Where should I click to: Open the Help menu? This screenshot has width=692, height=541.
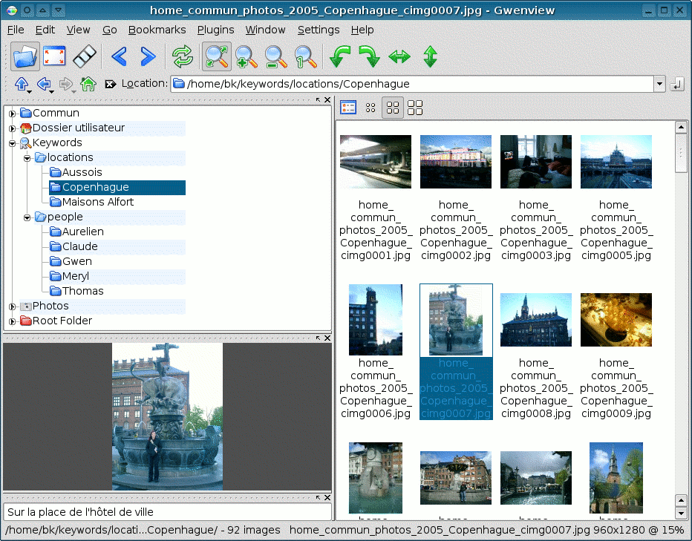point(362,30)
